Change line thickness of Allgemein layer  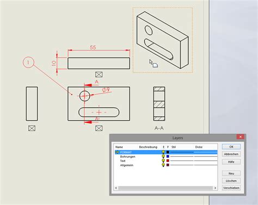click(x=206, y=165)
